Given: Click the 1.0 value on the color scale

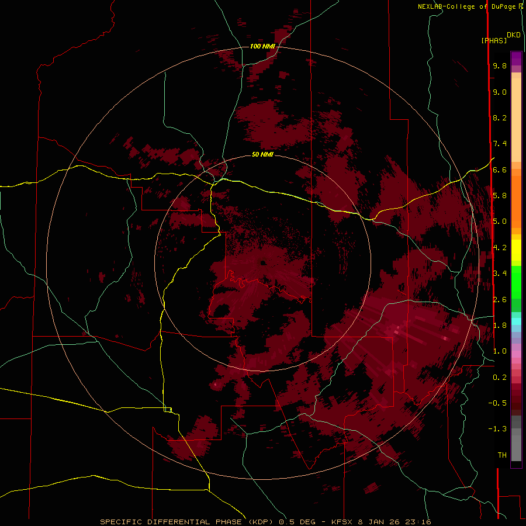Looking at the screenshot, I should pyautogui.click(x=500, y=351).
